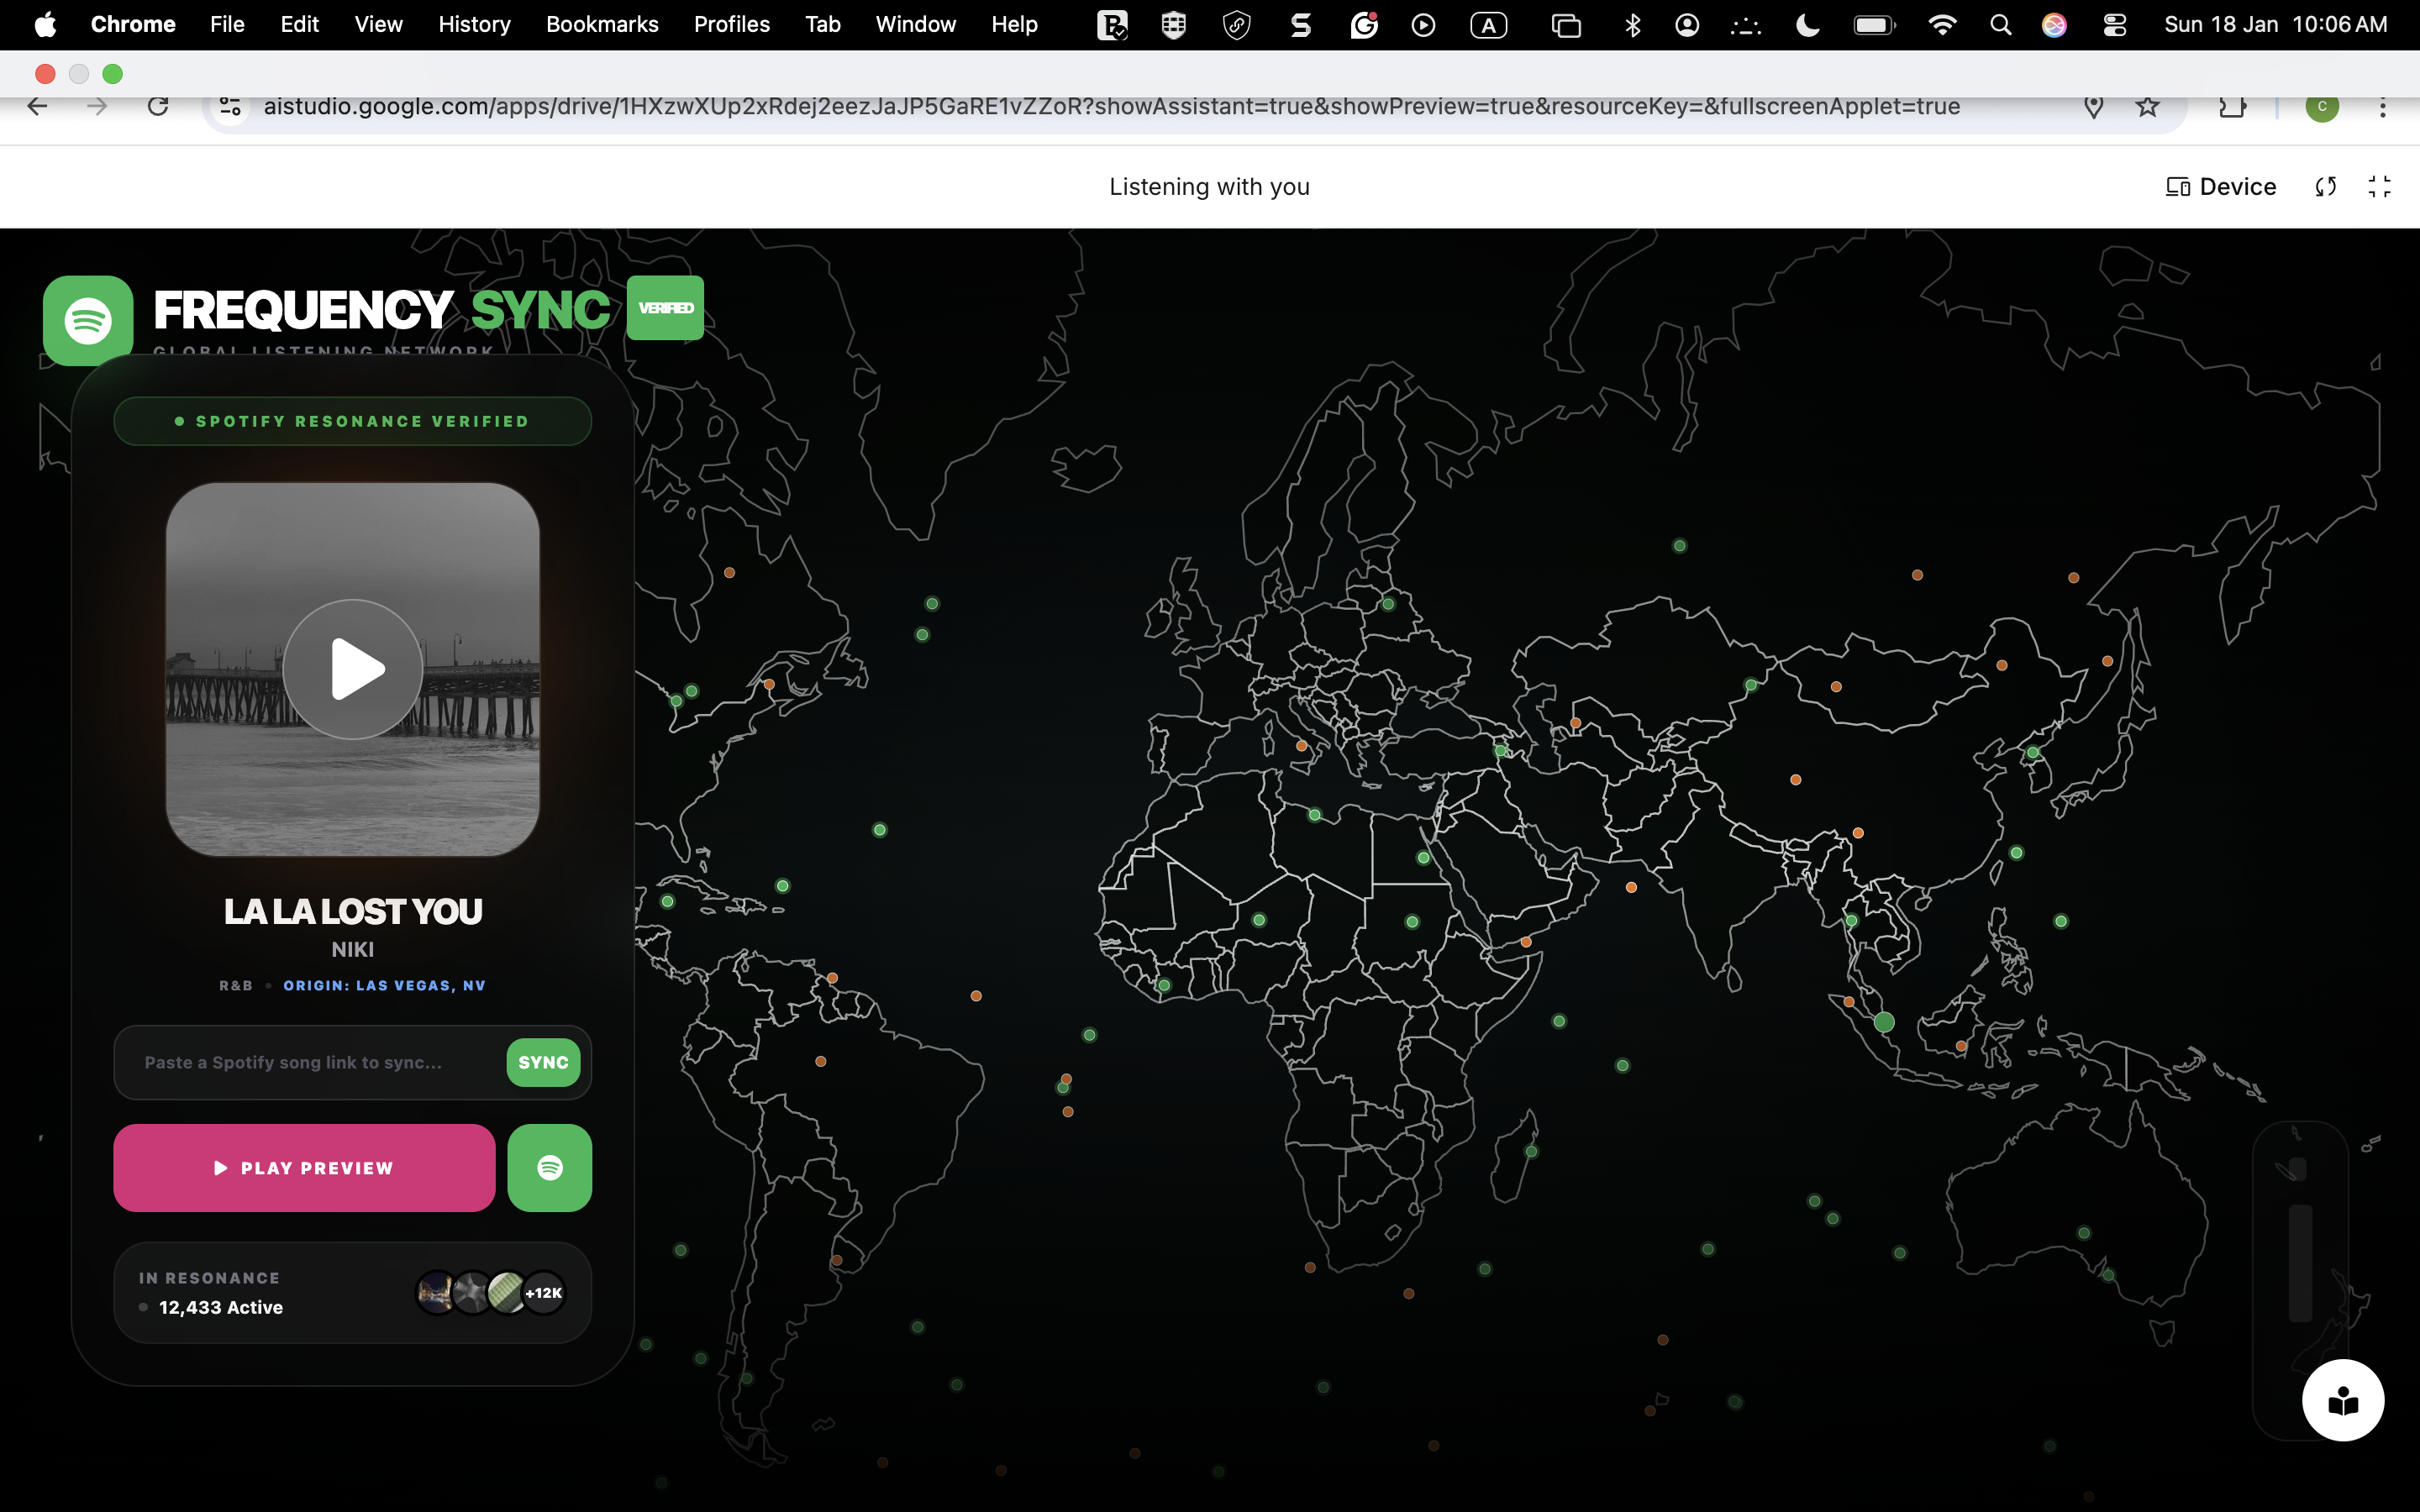The image size is (2420, 1512).
Task: Open the track with the green Spotify button
Action: click(x=549, y=1168)
